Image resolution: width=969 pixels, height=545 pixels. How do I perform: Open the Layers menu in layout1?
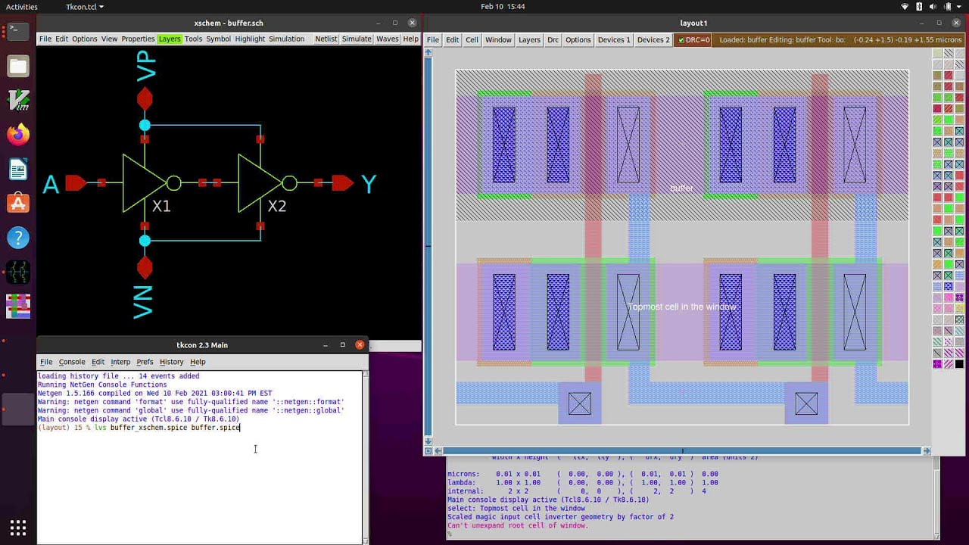coord(529,40)
